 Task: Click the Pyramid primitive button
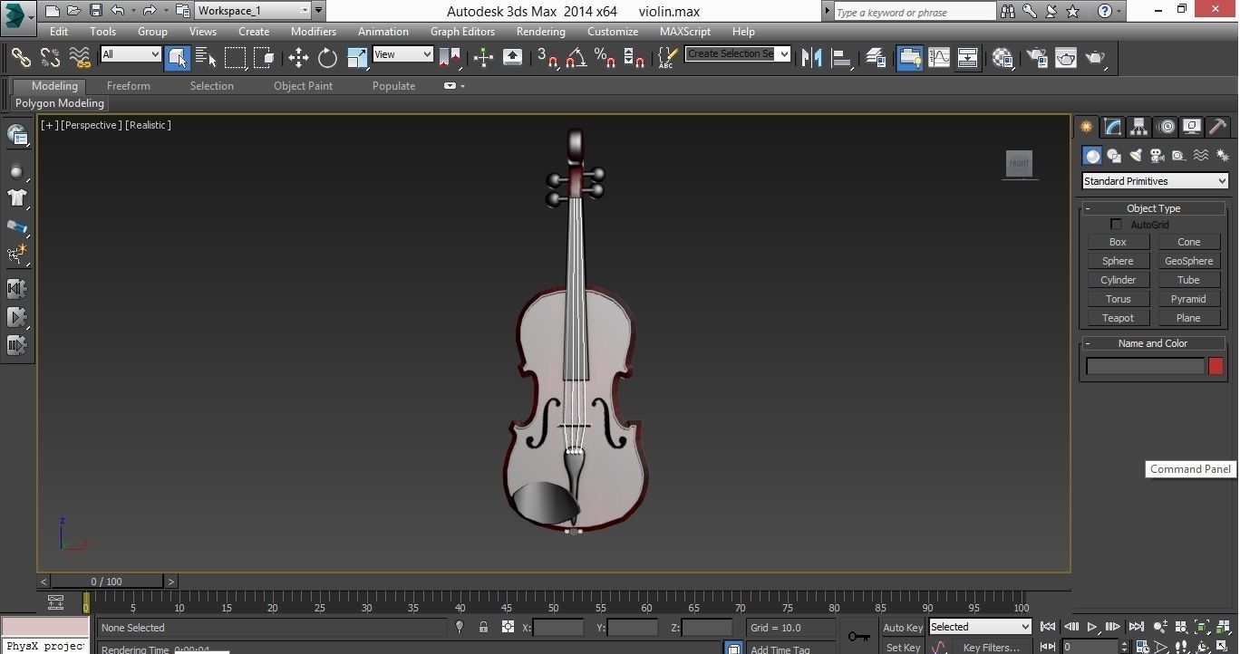(x=1188, y=299)
